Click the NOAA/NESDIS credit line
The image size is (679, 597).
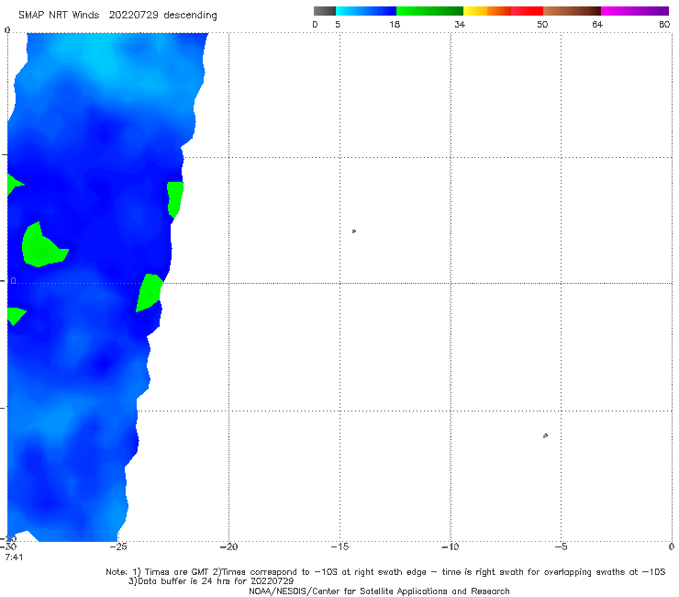point(379,591)
